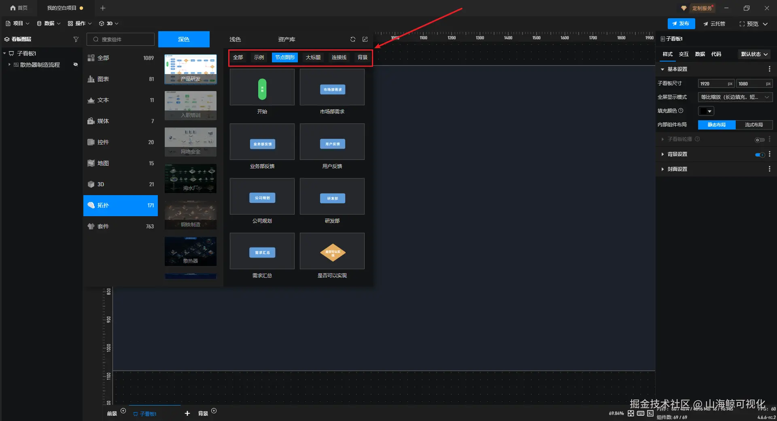Click the 云托管 cloud hosting button
This screenshot has height=421, width=777.
(x=714, y=24)
